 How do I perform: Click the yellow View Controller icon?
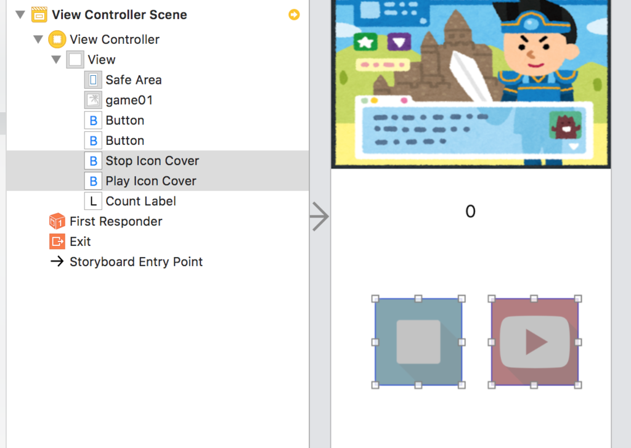tap(57, 39)
